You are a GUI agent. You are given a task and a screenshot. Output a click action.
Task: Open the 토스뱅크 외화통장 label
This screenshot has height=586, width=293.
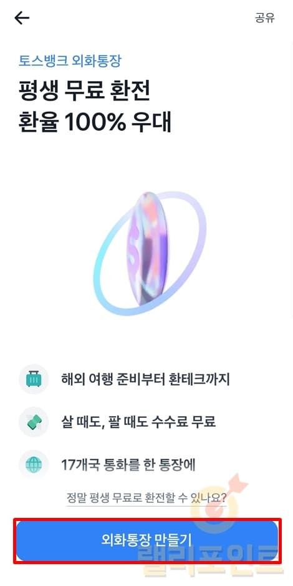tap(70, 61)
